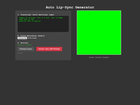This screenshot has height=105, width=140.
Task: Focus the transcript text area
Action: click(x=43, y=24)
